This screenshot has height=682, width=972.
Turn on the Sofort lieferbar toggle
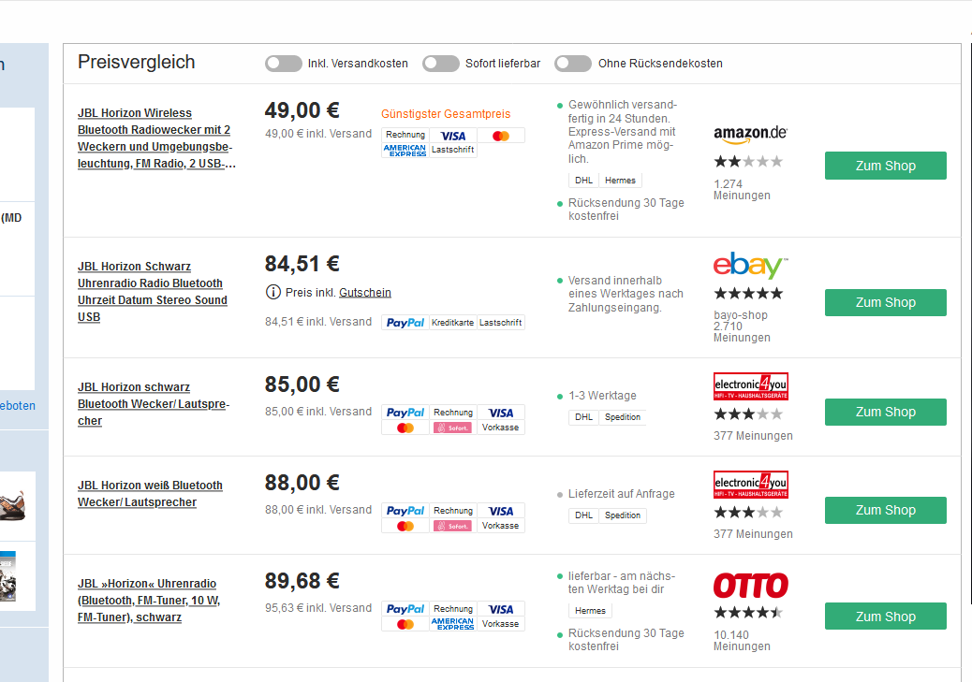pyautogui.click(x=440, y=64)
